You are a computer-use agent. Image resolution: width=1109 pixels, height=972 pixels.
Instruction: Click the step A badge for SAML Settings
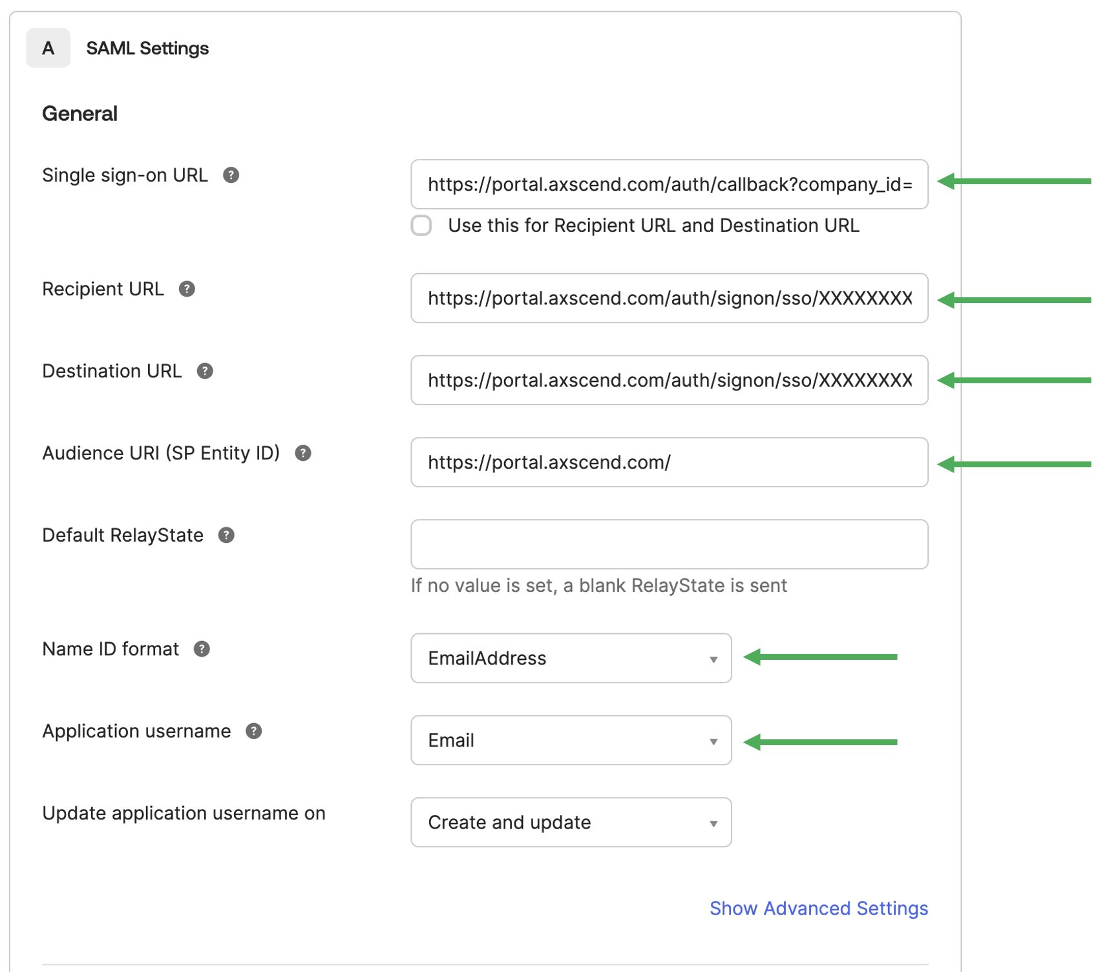[x=48, y=48]
